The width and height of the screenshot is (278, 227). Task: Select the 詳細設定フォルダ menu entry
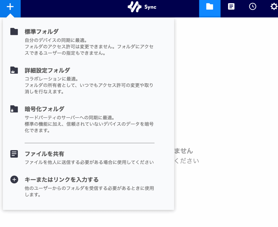(x=47, y=70)
